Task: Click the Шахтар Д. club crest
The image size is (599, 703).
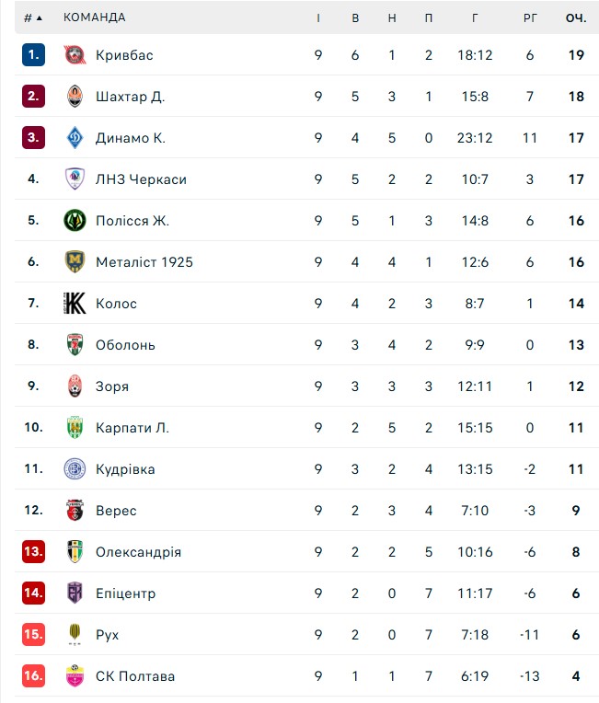Action: (x=75, y=97)
